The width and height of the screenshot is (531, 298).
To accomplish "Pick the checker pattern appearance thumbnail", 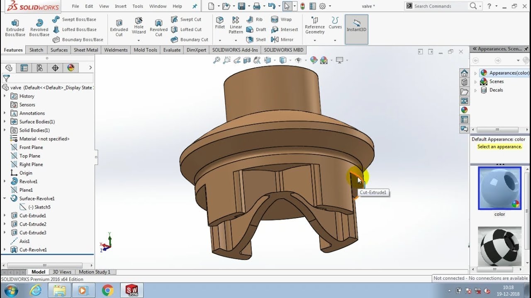I will [499, 247].
